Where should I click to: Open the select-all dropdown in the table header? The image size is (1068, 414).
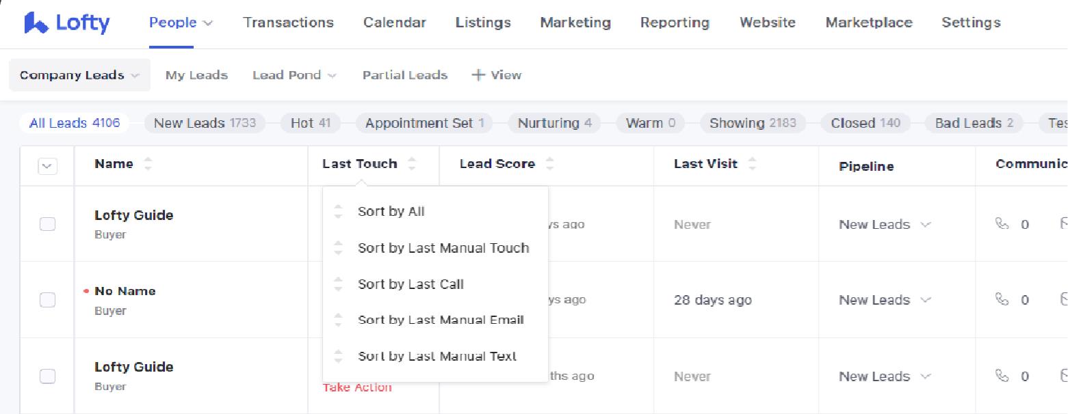click(47, 166)
